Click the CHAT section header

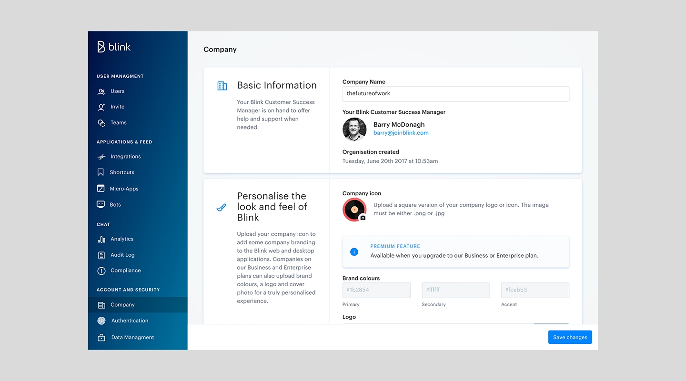(x=103, y=224)
